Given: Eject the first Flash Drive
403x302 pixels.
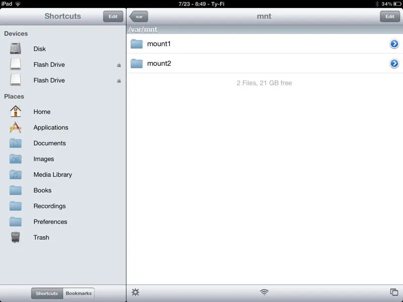Looking at the screenshot, I should 119,65.
